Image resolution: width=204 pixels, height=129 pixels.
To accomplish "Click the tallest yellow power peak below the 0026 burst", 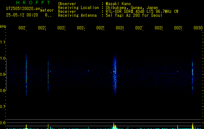I will click(114, 126).
